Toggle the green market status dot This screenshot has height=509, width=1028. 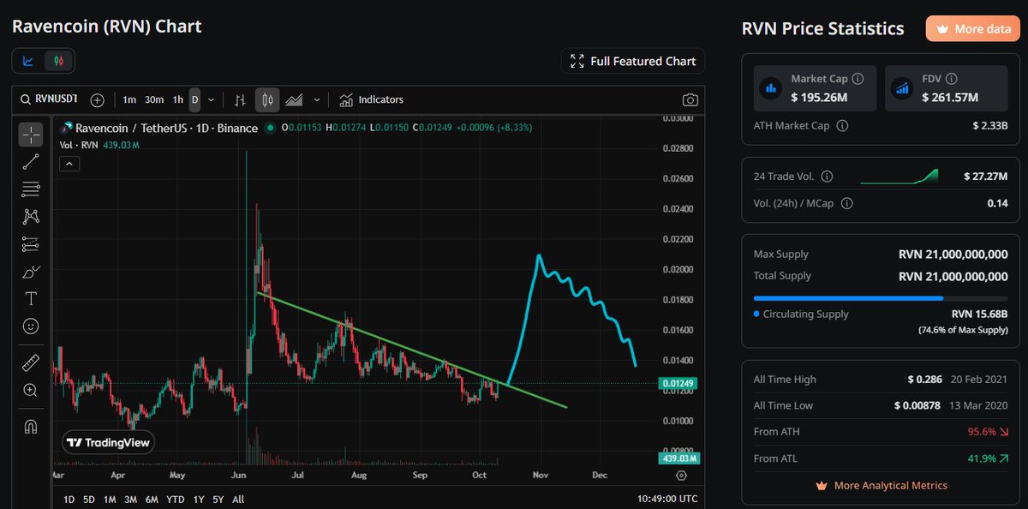point(271,128)
